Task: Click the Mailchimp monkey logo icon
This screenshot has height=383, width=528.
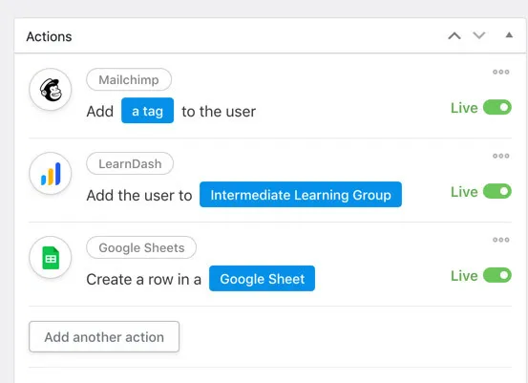Action: click(x=51, y=90)
